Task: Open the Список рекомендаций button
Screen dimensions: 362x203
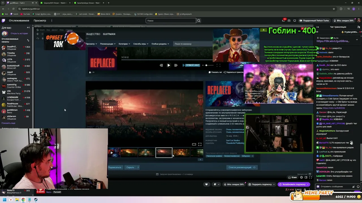Action: tap(242, 167)
